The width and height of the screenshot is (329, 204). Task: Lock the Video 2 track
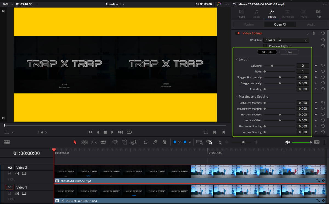coord(10,174)
